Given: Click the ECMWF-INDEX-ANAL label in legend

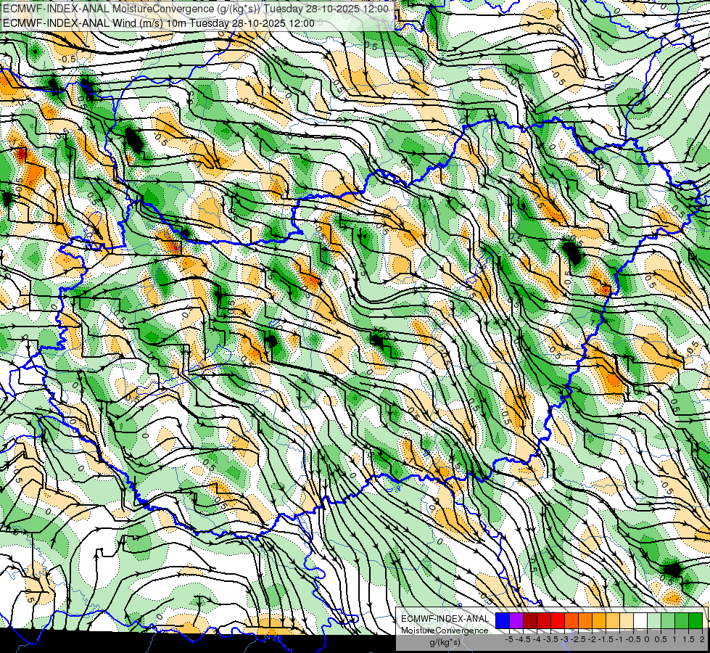Looking at the screenshot, I should pos(445,619).
